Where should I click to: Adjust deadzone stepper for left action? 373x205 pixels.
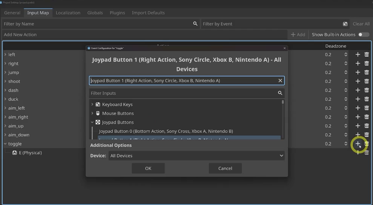click(346, 55)
